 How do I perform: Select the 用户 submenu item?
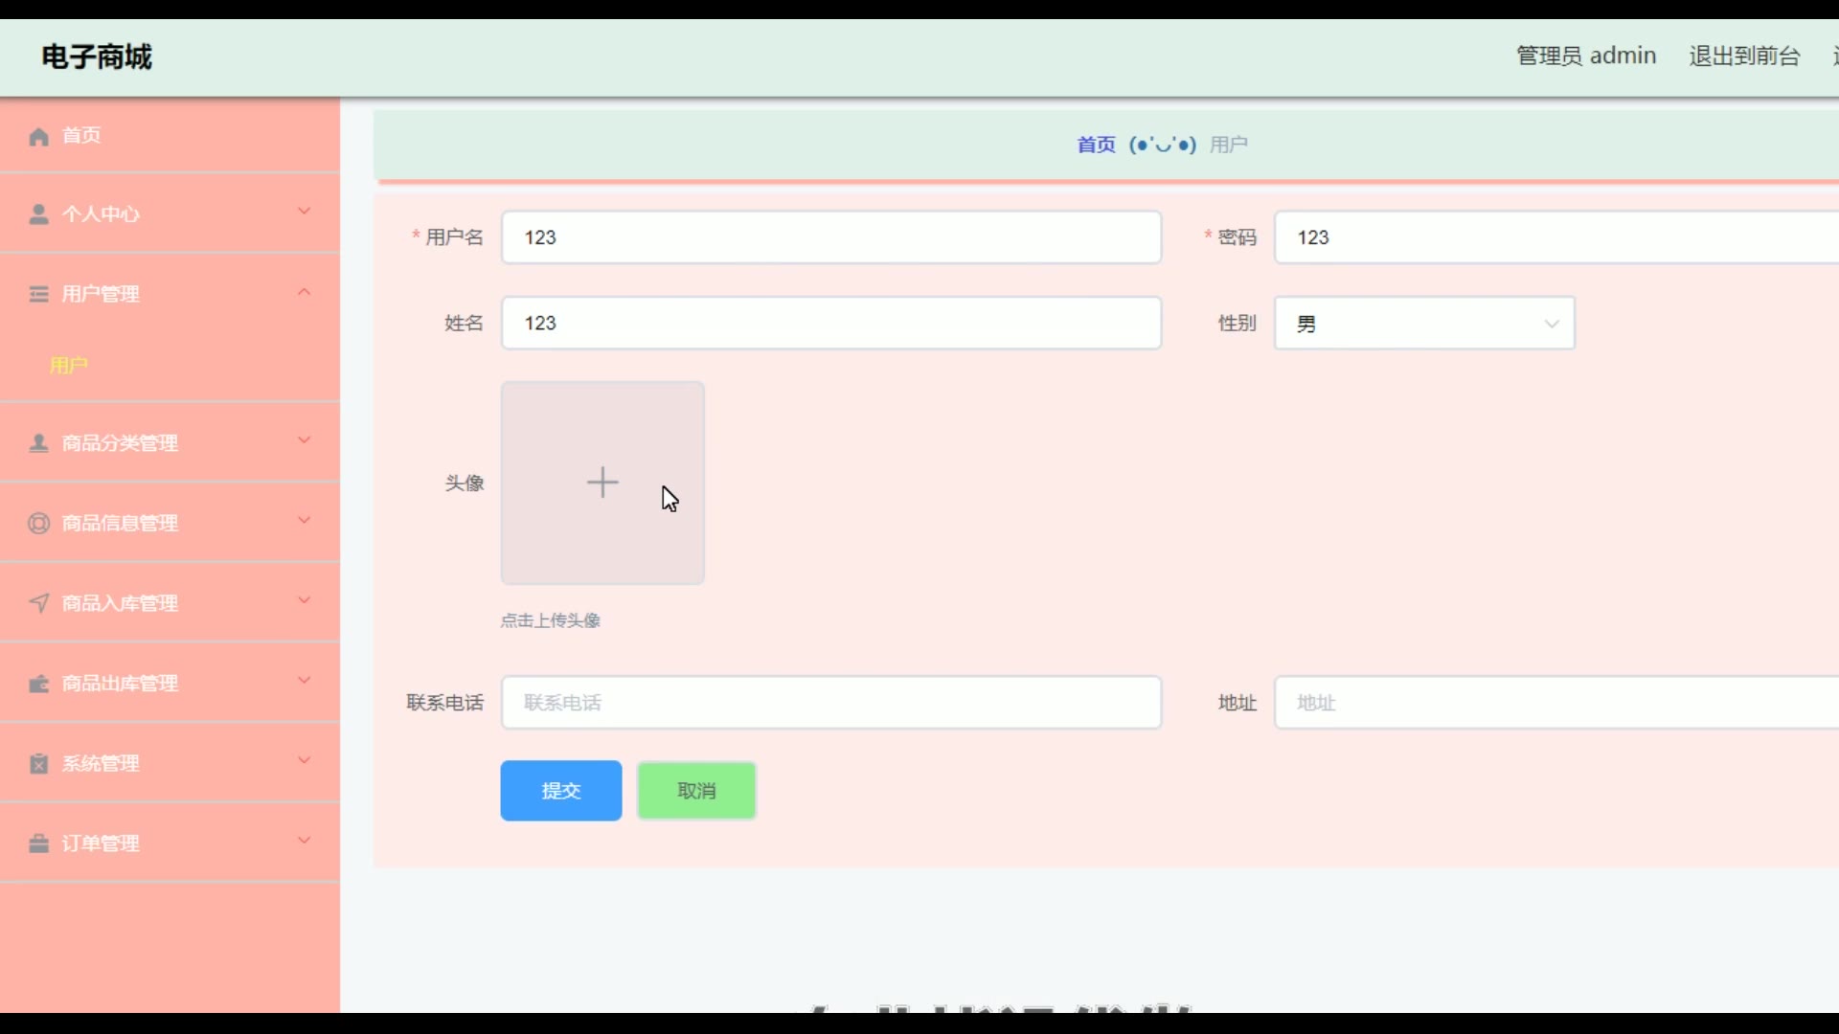69,366
